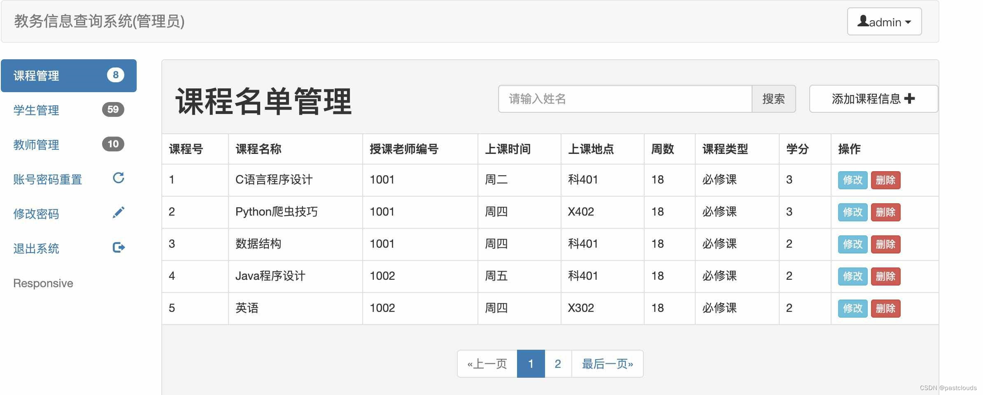Open the 教师管理 section
This screenshot has height=395, width=983.
coord(36,145)
